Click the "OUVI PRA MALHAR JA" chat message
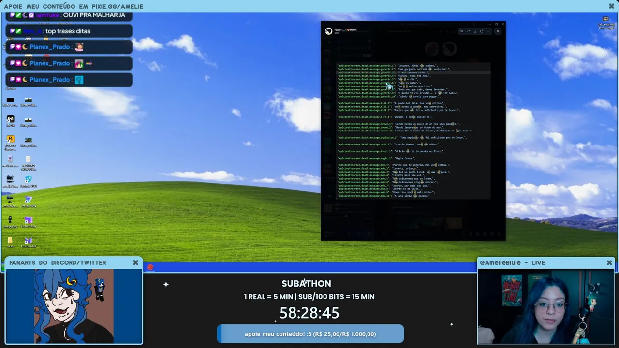This screenshot has width=619, height=348. tap(94, 15)
